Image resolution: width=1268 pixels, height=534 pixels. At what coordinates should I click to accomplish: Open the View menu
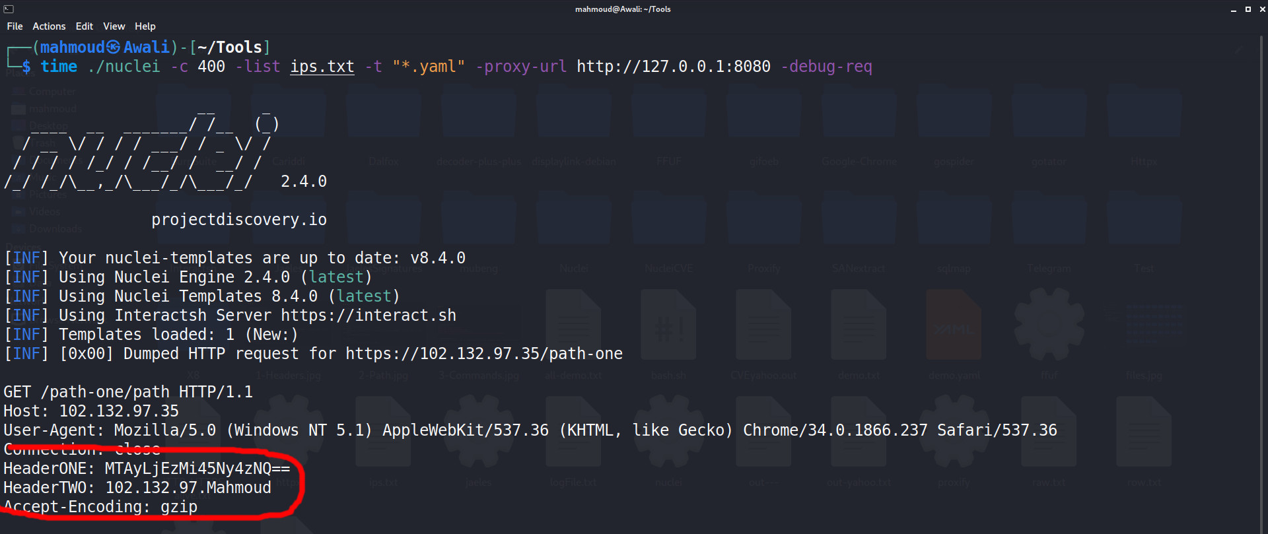(x=114, y=26)
